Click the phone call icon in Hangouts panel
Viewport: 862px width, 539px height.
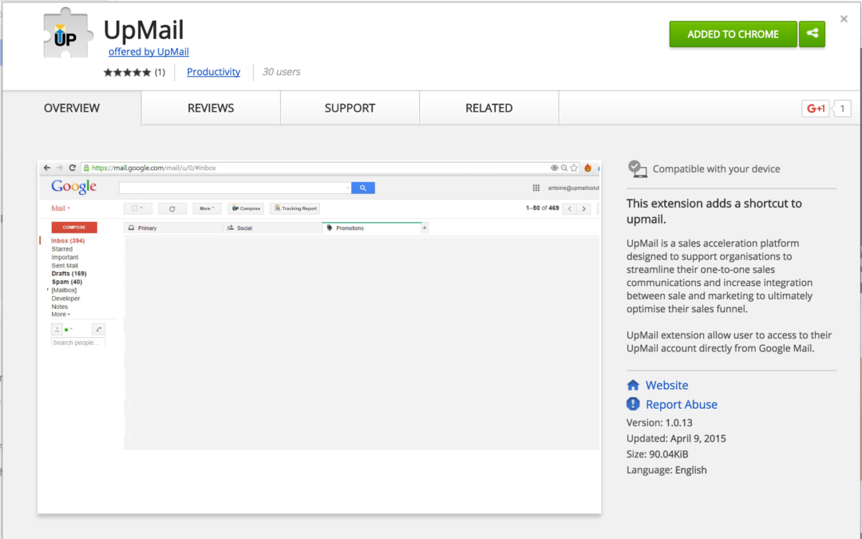coord(98,329)
